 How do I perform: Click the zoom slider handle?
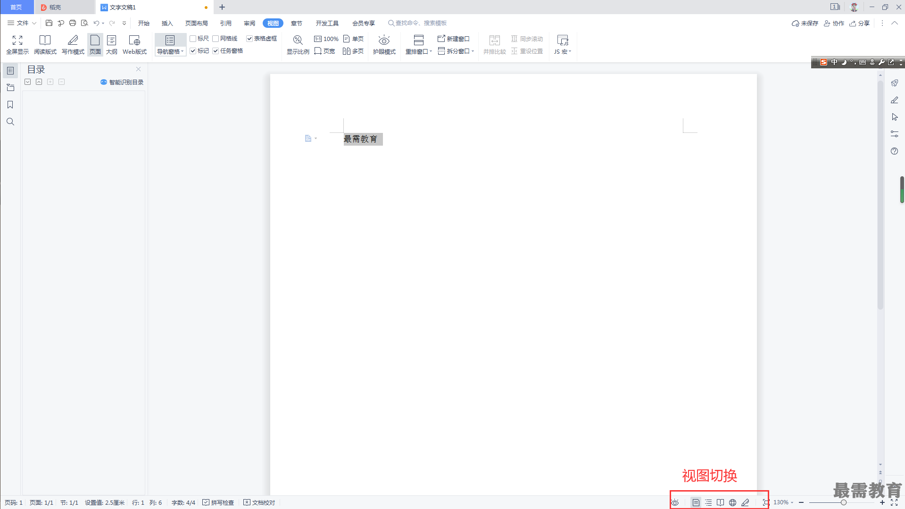click(x=844, y=502)
